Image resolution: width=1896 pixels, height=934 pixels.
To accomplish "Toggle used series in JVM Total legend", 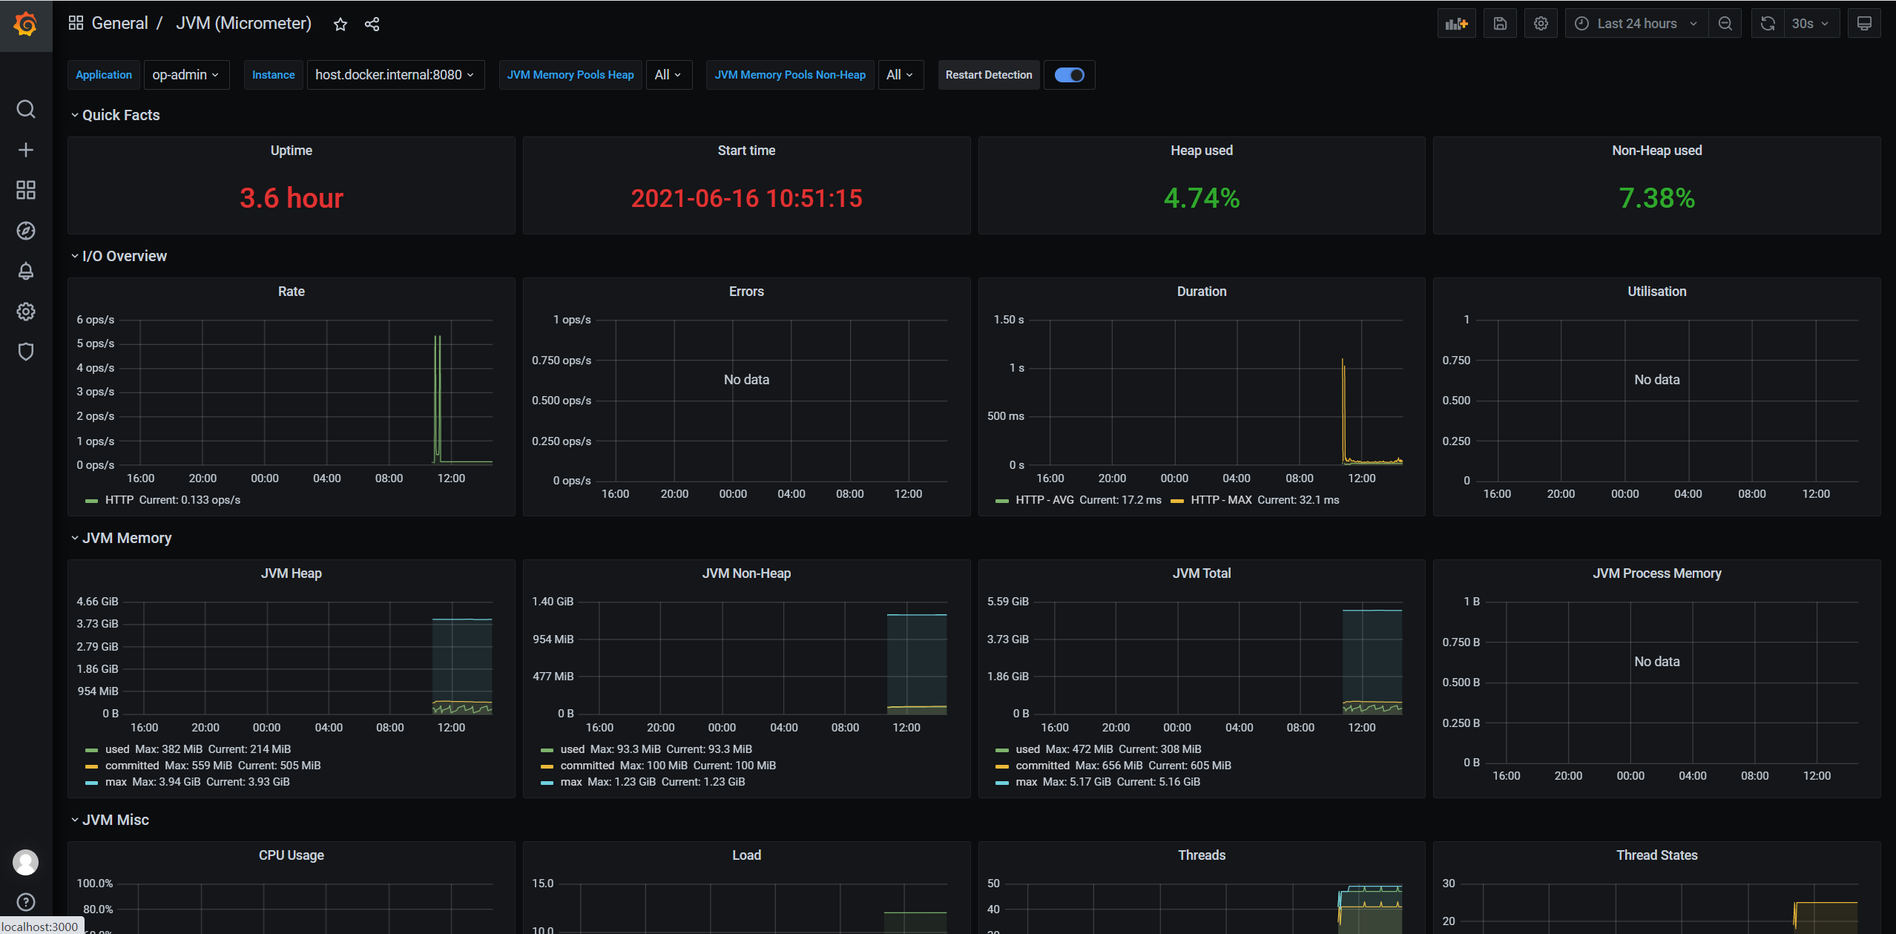I will click(x=1027, y=749).
